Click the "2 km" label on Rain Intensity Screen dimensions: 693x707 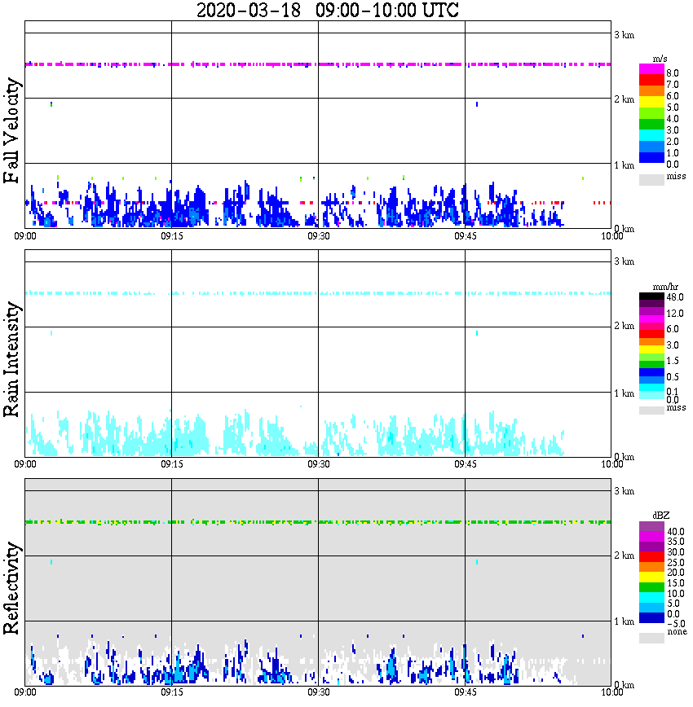tap(625, 326)
